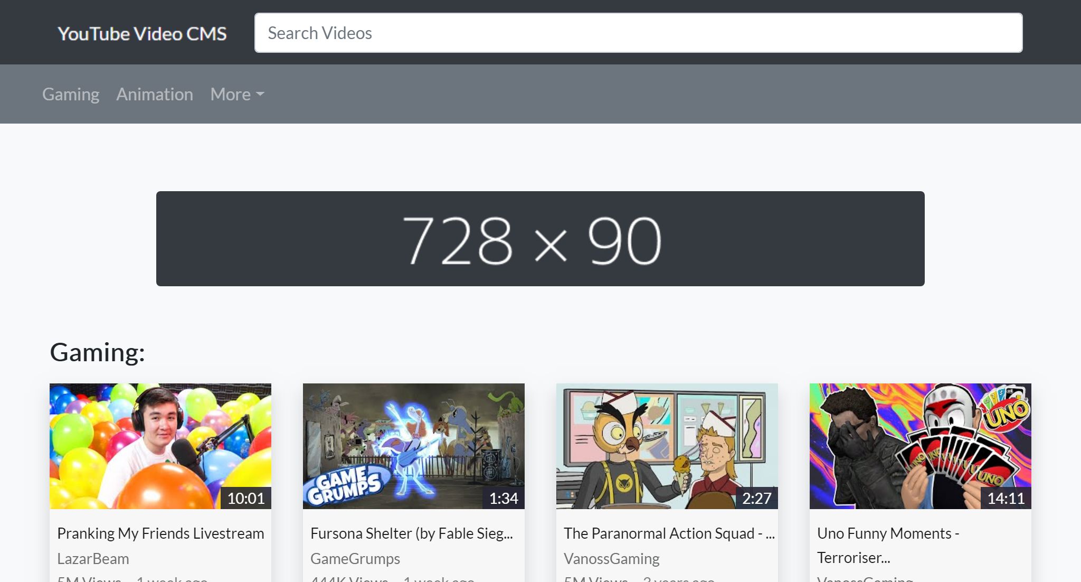Focus the Search Videos input field

638,33
